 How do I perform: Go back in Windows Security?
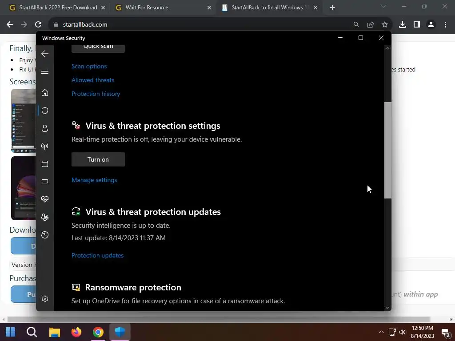[x=45, y=54]
